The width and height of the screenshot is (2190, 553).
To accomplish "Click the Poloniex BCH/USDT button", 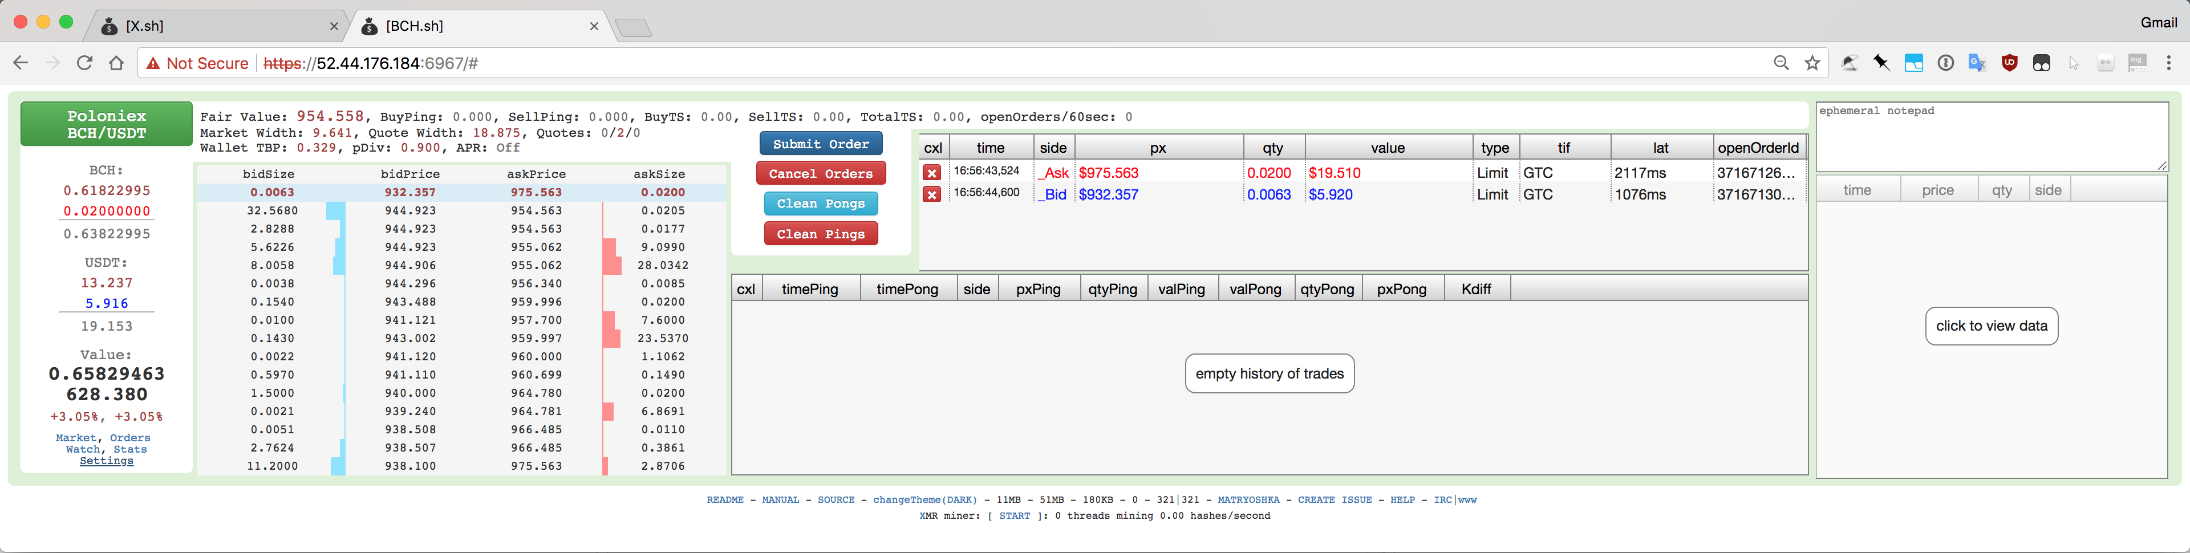I will (x=106, y=124).
